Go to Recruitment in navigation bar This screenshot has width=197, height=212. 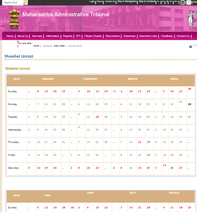(x=113, y=36)
